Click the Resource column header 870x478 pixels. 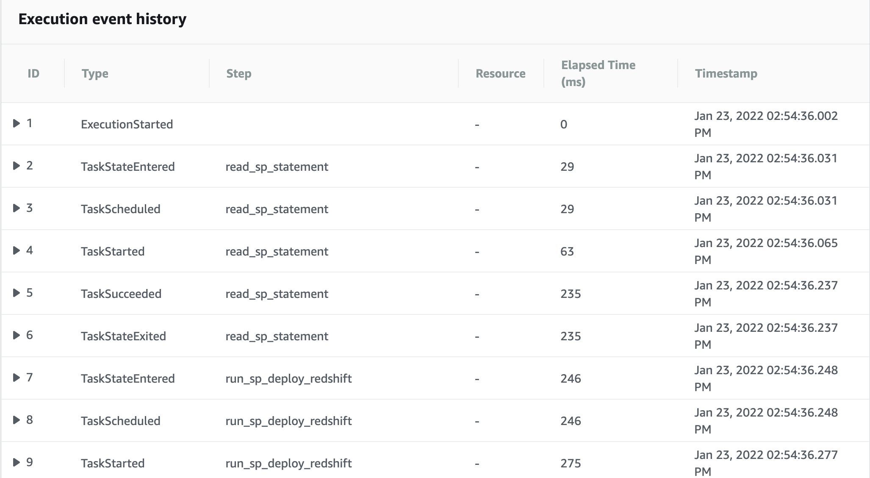500,74
